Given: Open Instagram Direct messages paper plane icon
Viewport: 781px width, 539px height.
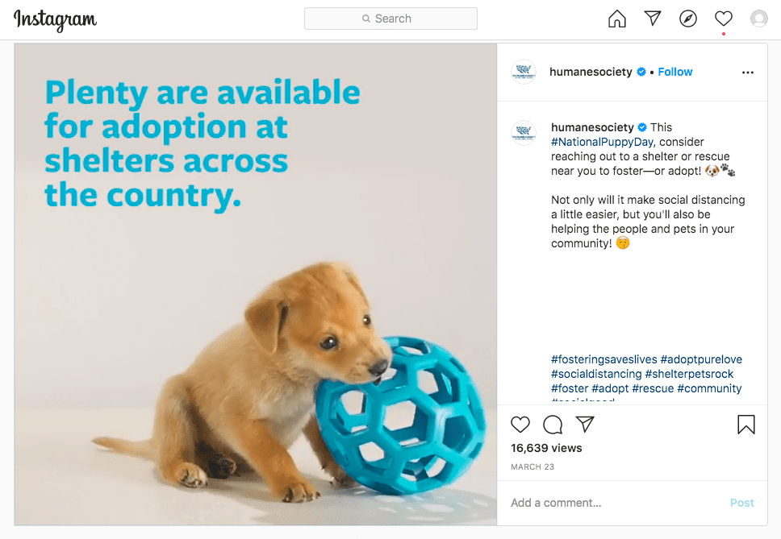Looking at the screenshot, I should (x=652, y=19).
